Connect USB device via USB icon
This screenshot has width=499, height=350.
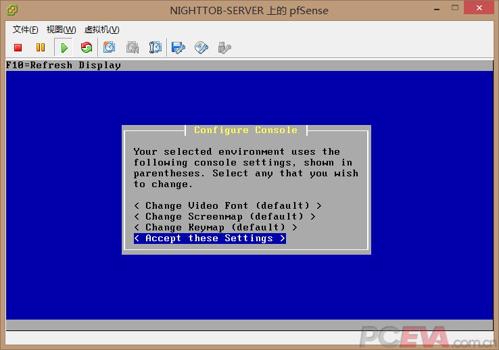224,47
